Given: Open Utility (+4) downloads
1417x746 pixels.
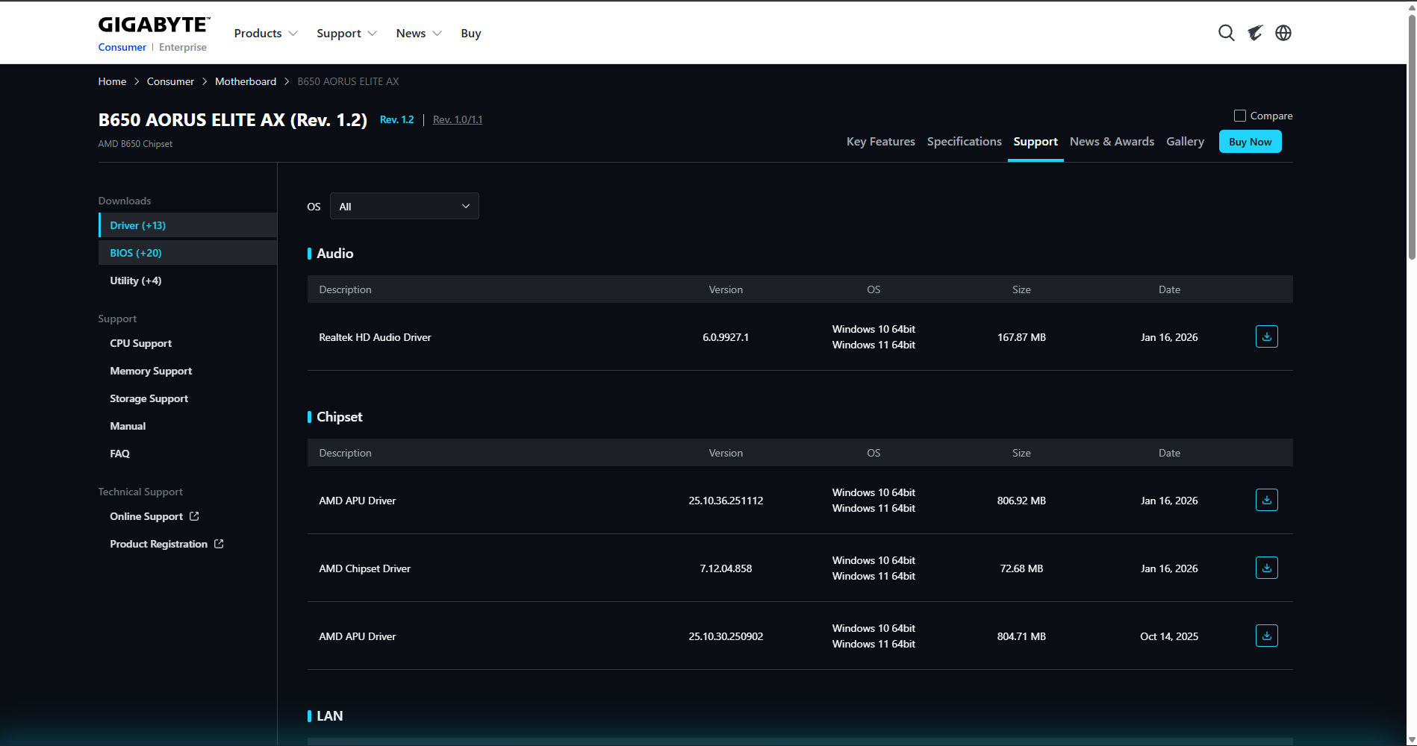Looking at the screenshot, I should 136,280.
